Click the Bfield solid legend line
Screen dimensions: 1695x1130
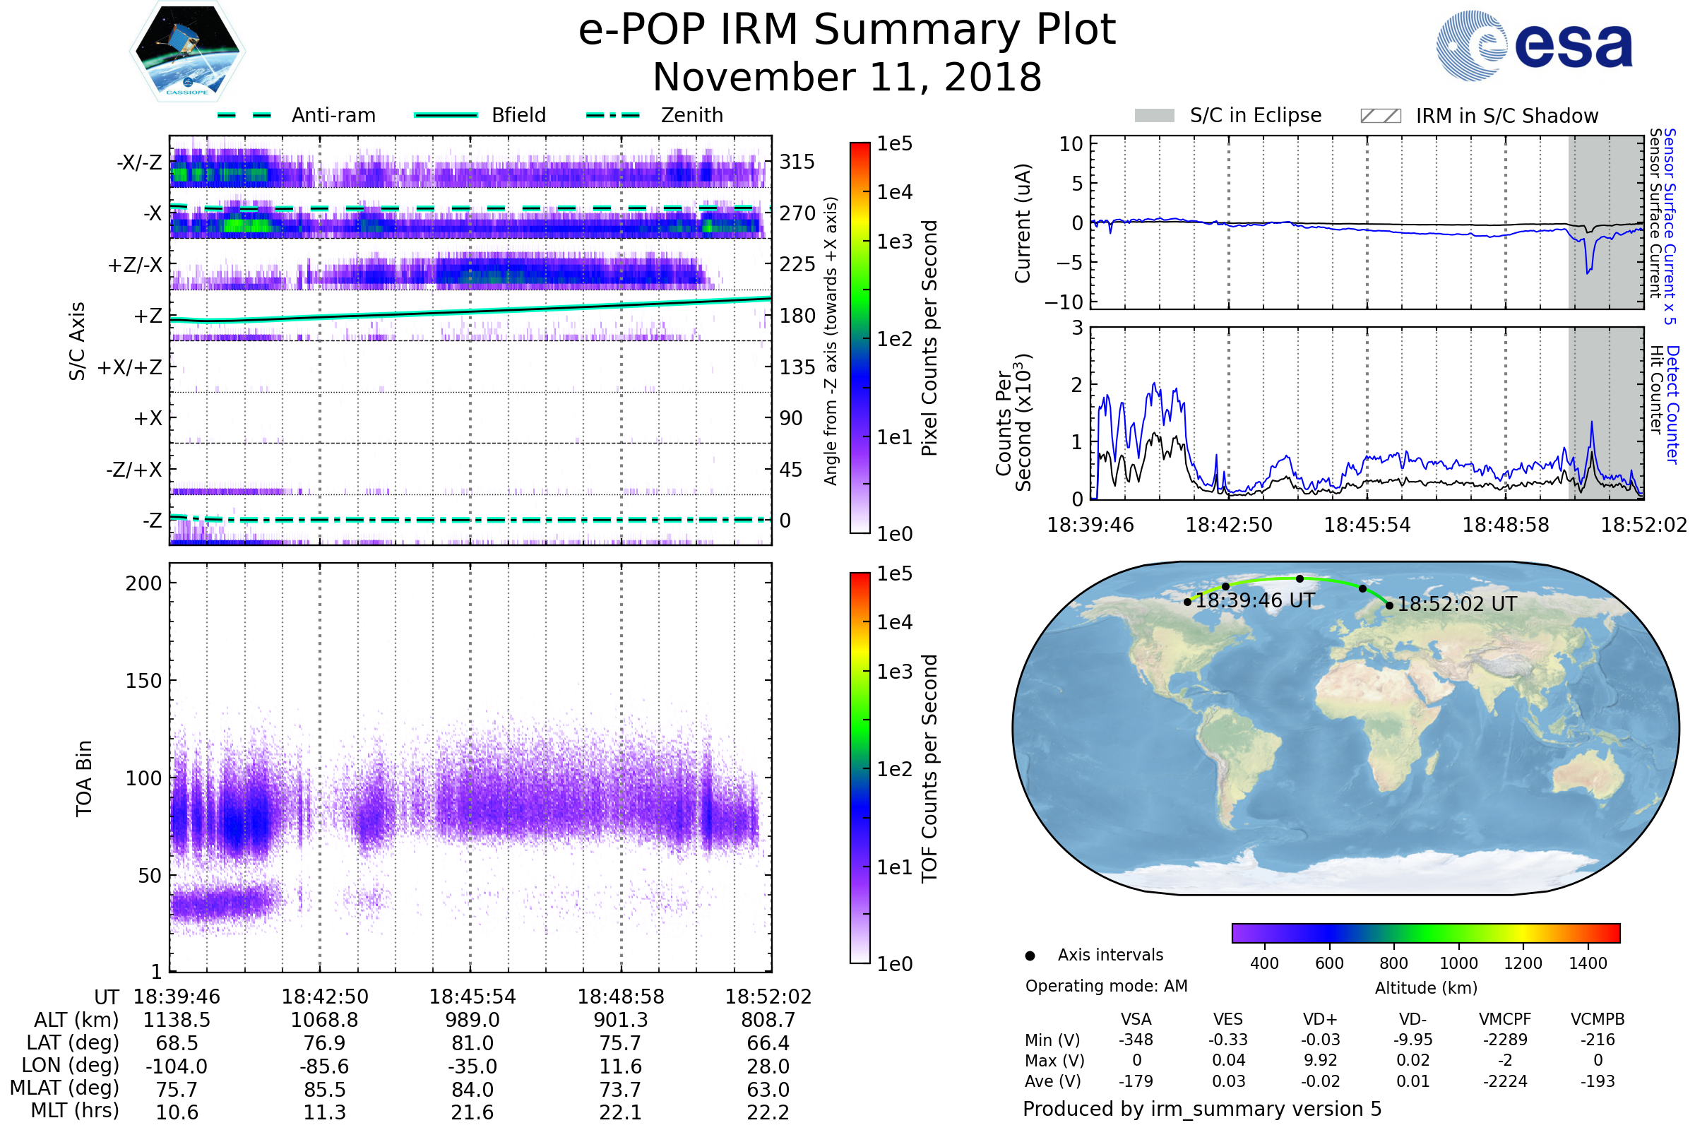[x=446, y=115]
